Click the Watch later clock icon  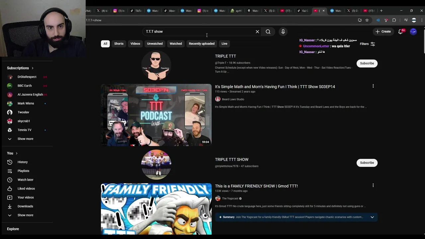[x=10, y=180]
